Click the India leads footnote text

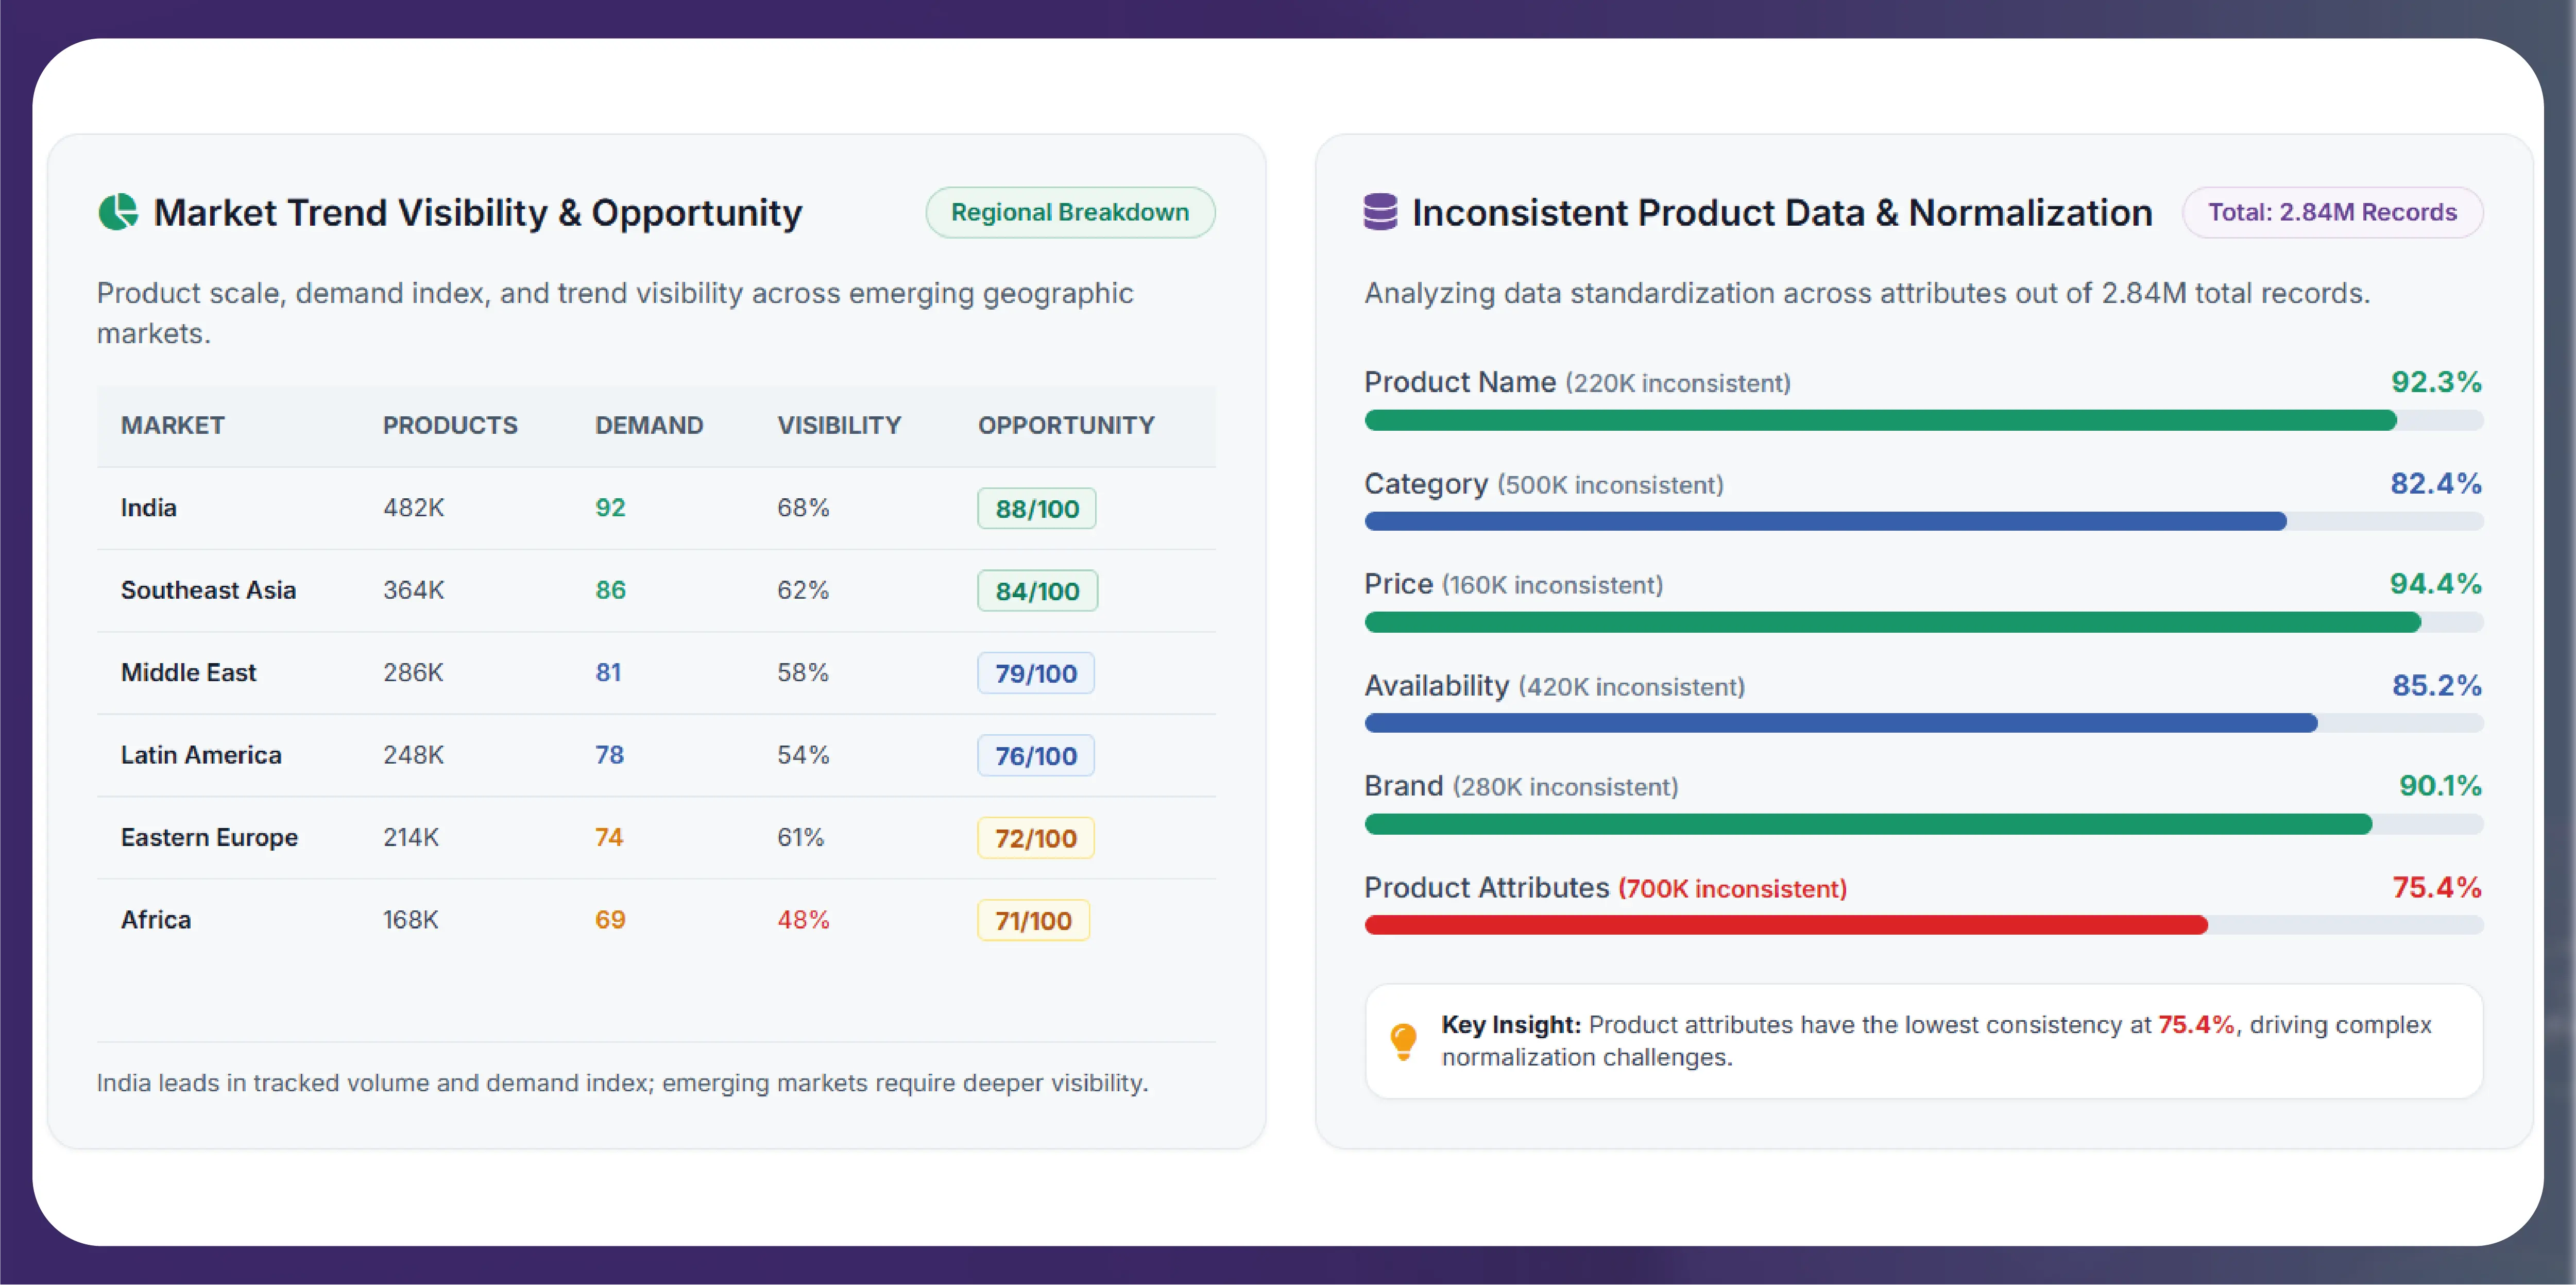click(x=622, y=1083)
